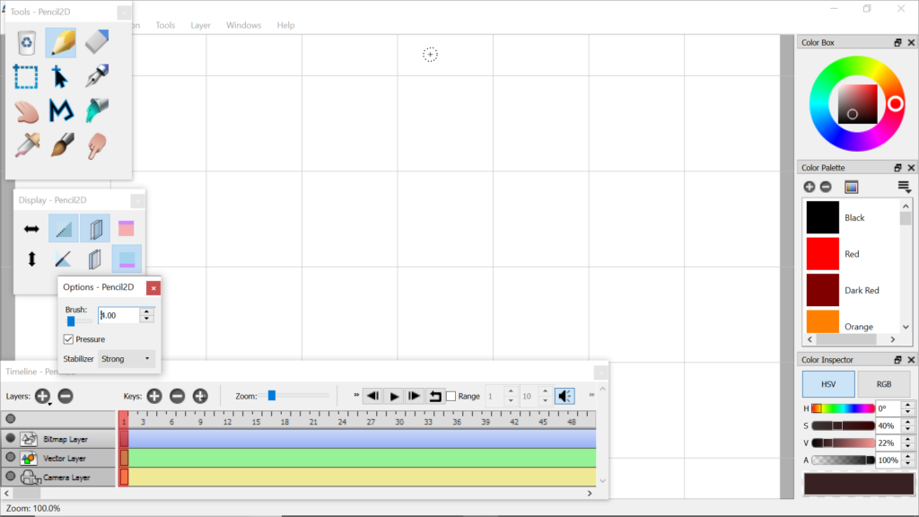Uncheck the Pressure option

[x=69, y=339]
